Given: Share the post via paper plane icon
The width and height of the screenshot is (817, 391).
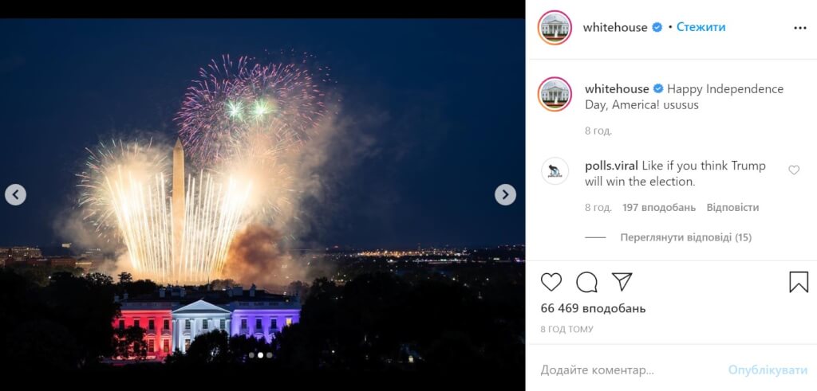Looking at the screenshot, I should [x=622, y=281].
